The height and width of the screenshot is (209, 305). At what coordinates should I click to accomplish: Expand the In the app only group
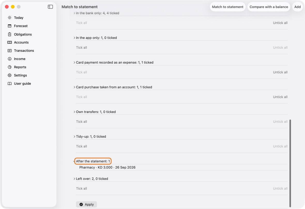click(74, 38)
